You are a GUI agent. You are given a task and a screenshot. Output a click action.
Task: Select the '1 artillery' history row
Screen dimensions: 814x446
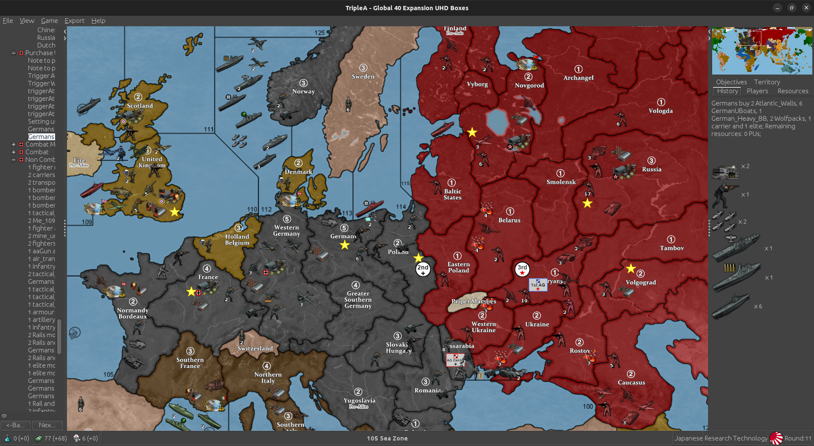41,320
